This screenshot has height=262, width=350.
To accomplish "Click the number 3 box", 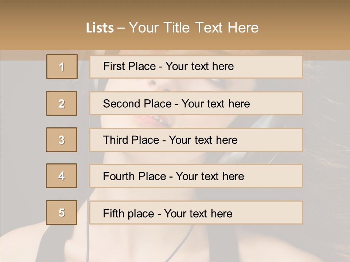I will coord(62,140).
